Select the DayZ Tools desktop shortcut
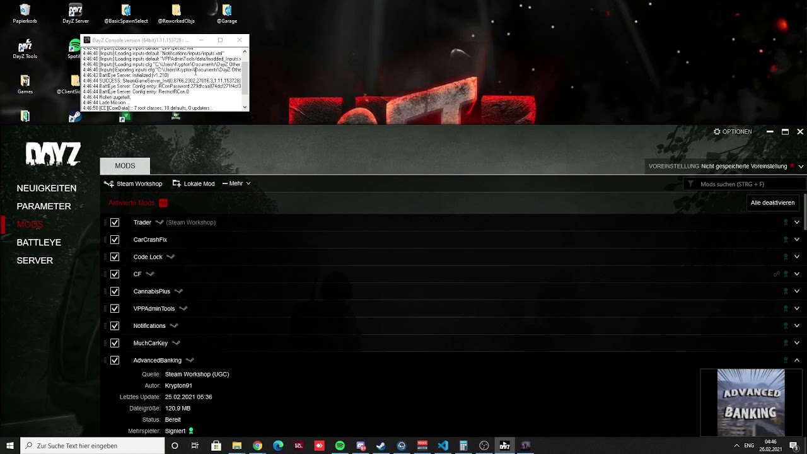 point(25,49)
